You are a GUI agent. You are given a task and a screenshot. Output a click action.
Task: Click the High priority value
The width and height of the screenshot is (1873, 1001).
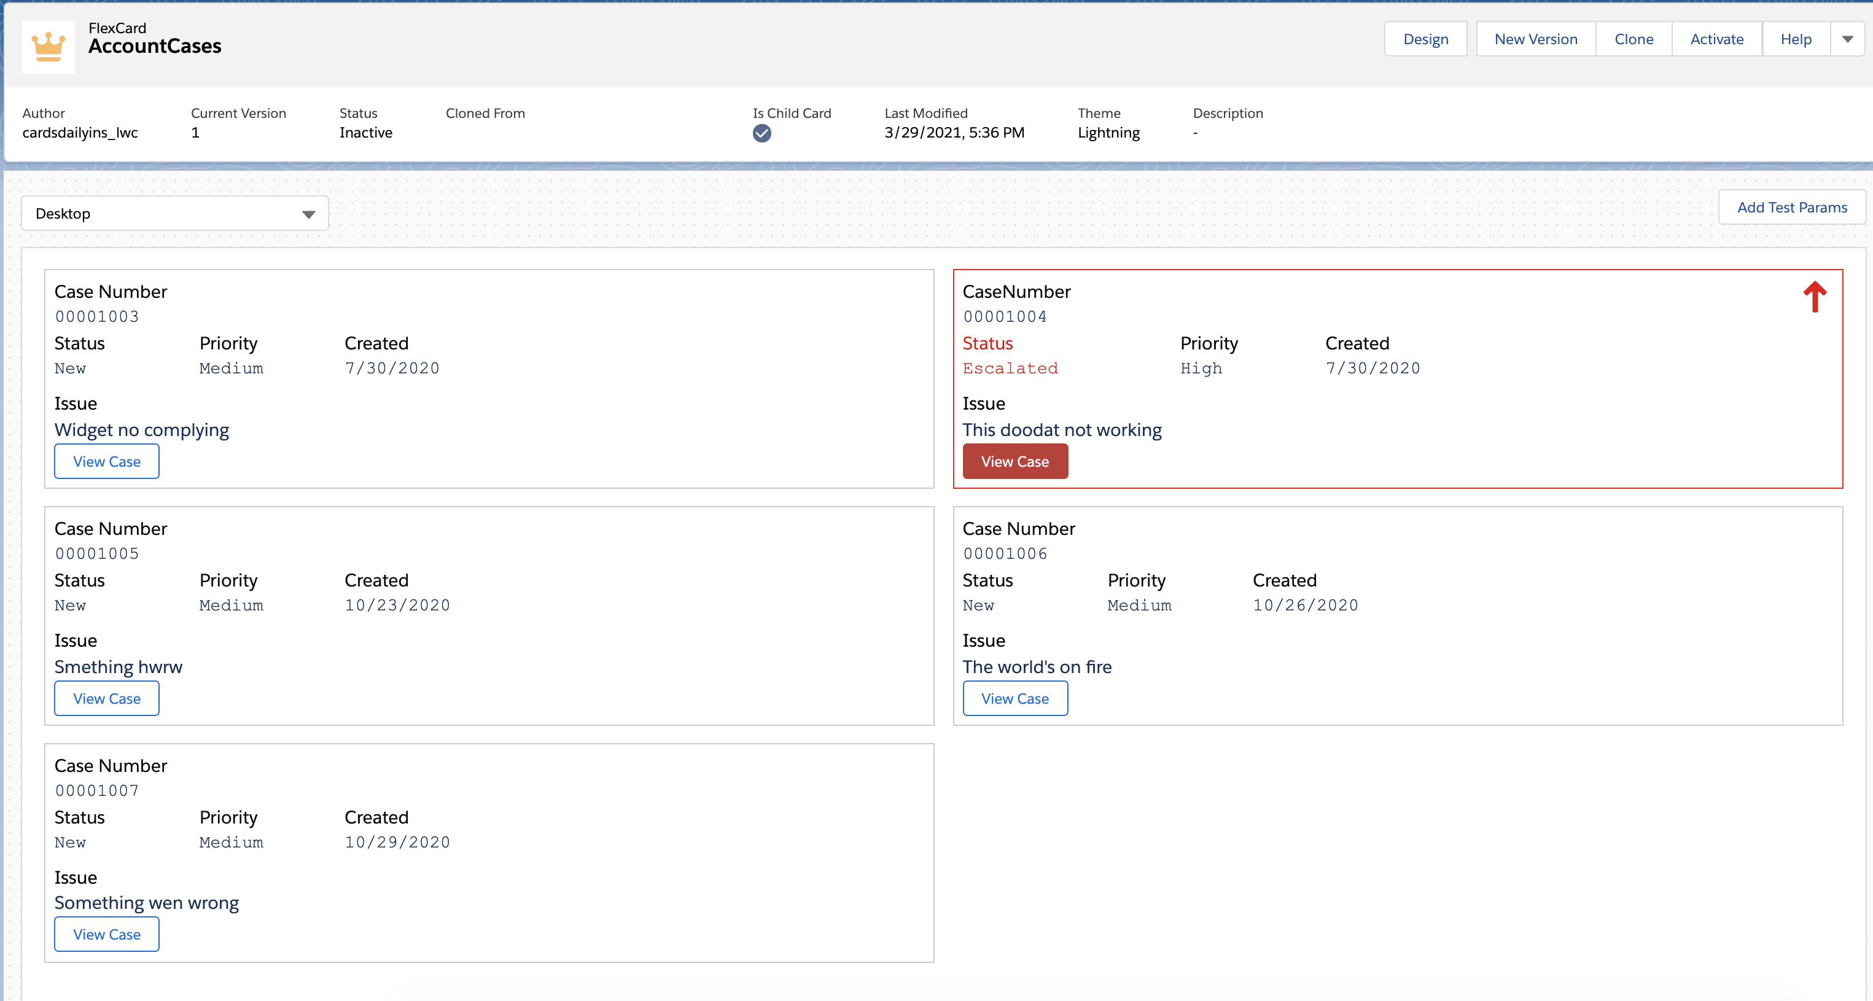(1201, 368)
